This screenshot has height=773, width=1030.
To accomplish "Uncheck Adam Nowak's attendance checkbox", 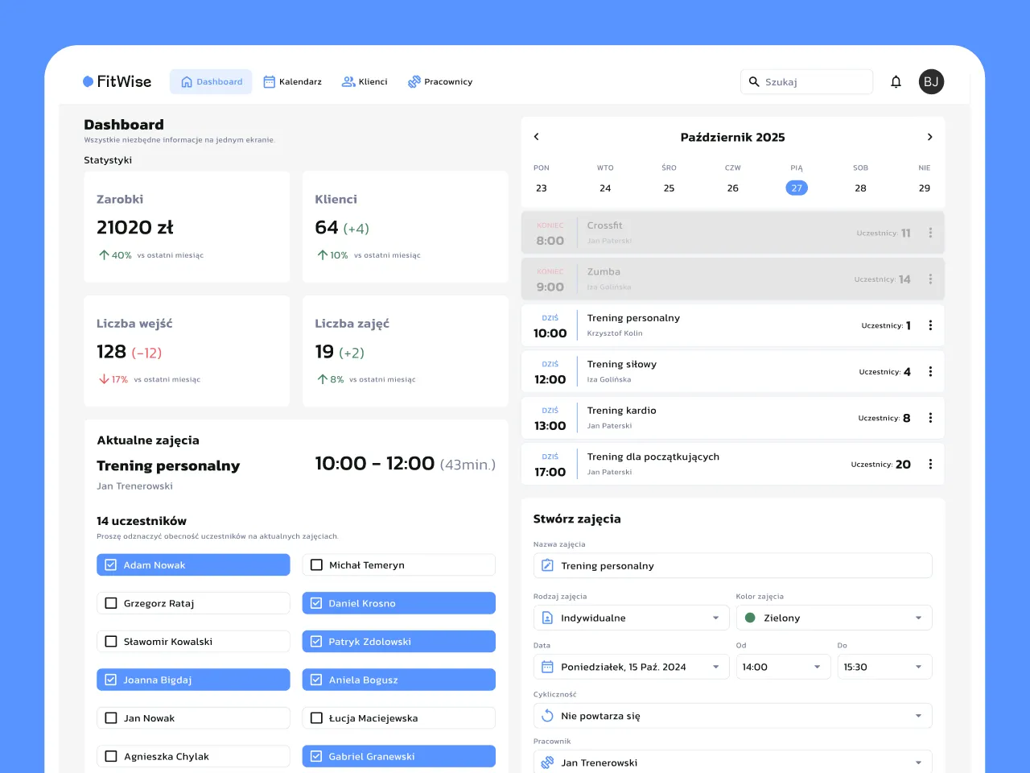I will tap(110, 564).
